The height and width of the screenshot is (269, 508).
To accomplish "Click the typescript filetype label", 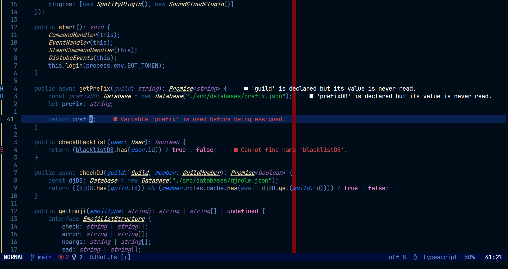I will (440, 257).
